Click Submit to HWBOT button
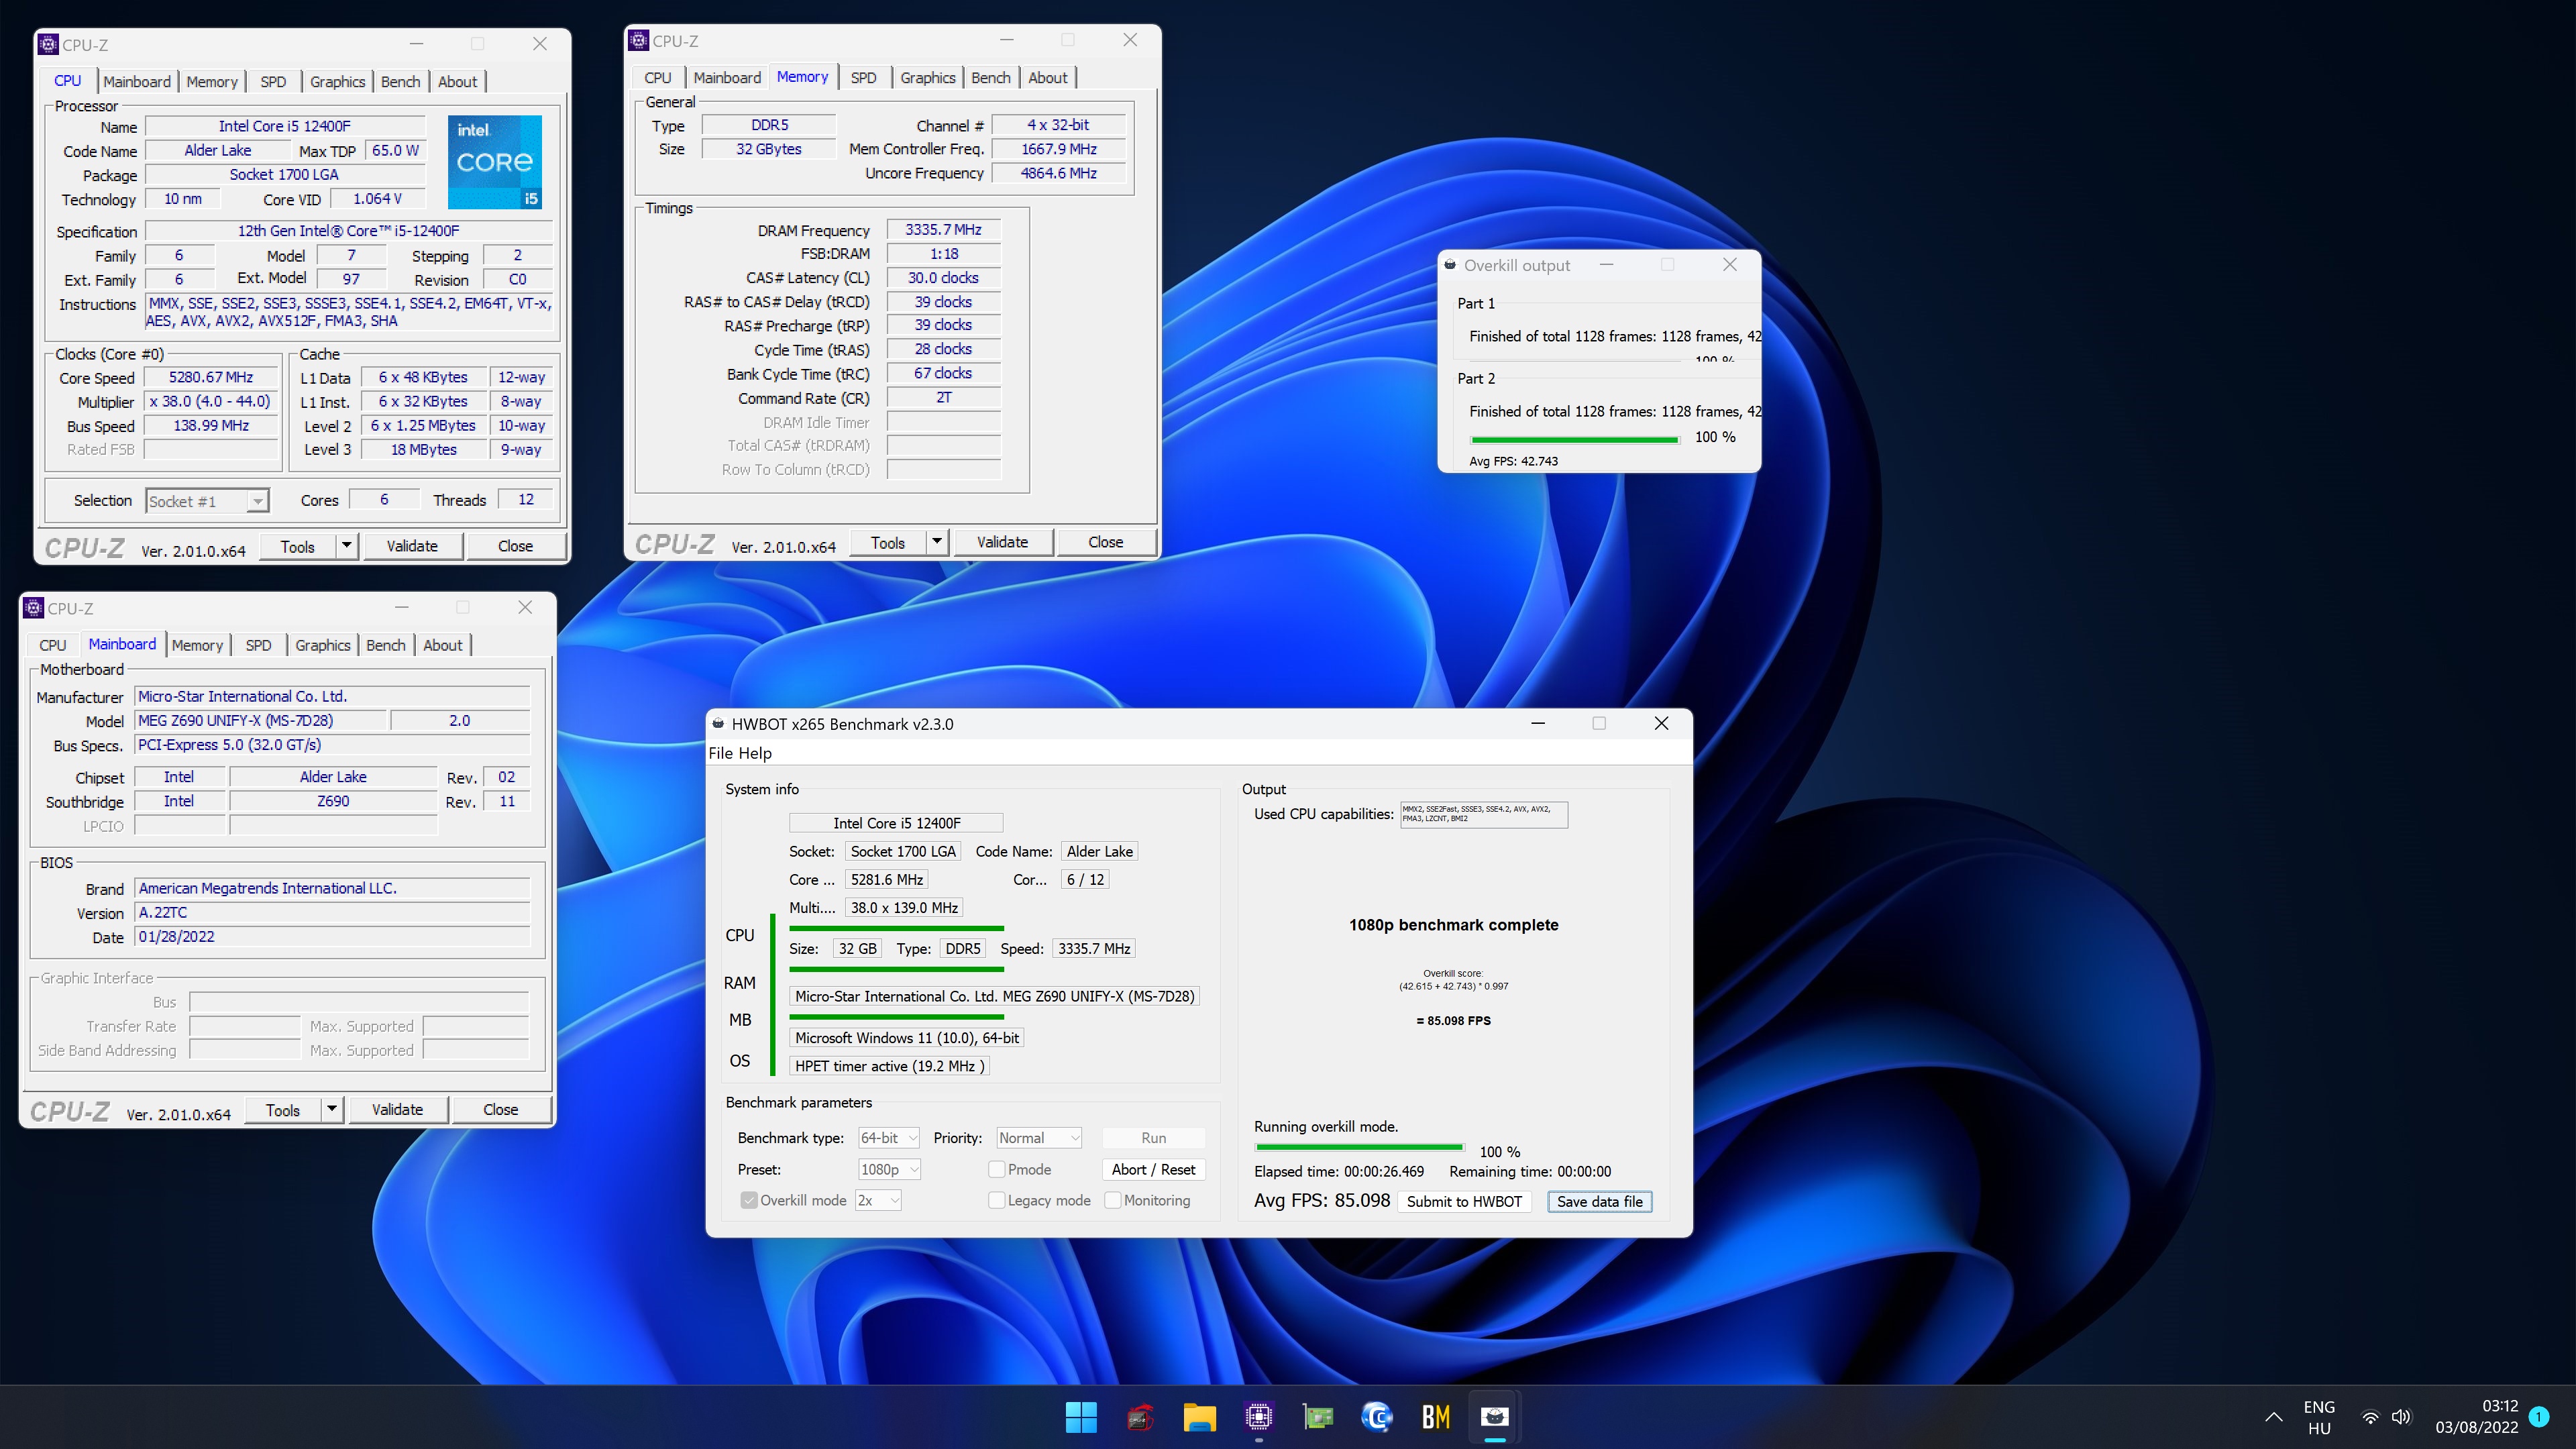The image size is (2576, 1449). [x=1464, y=1201]
